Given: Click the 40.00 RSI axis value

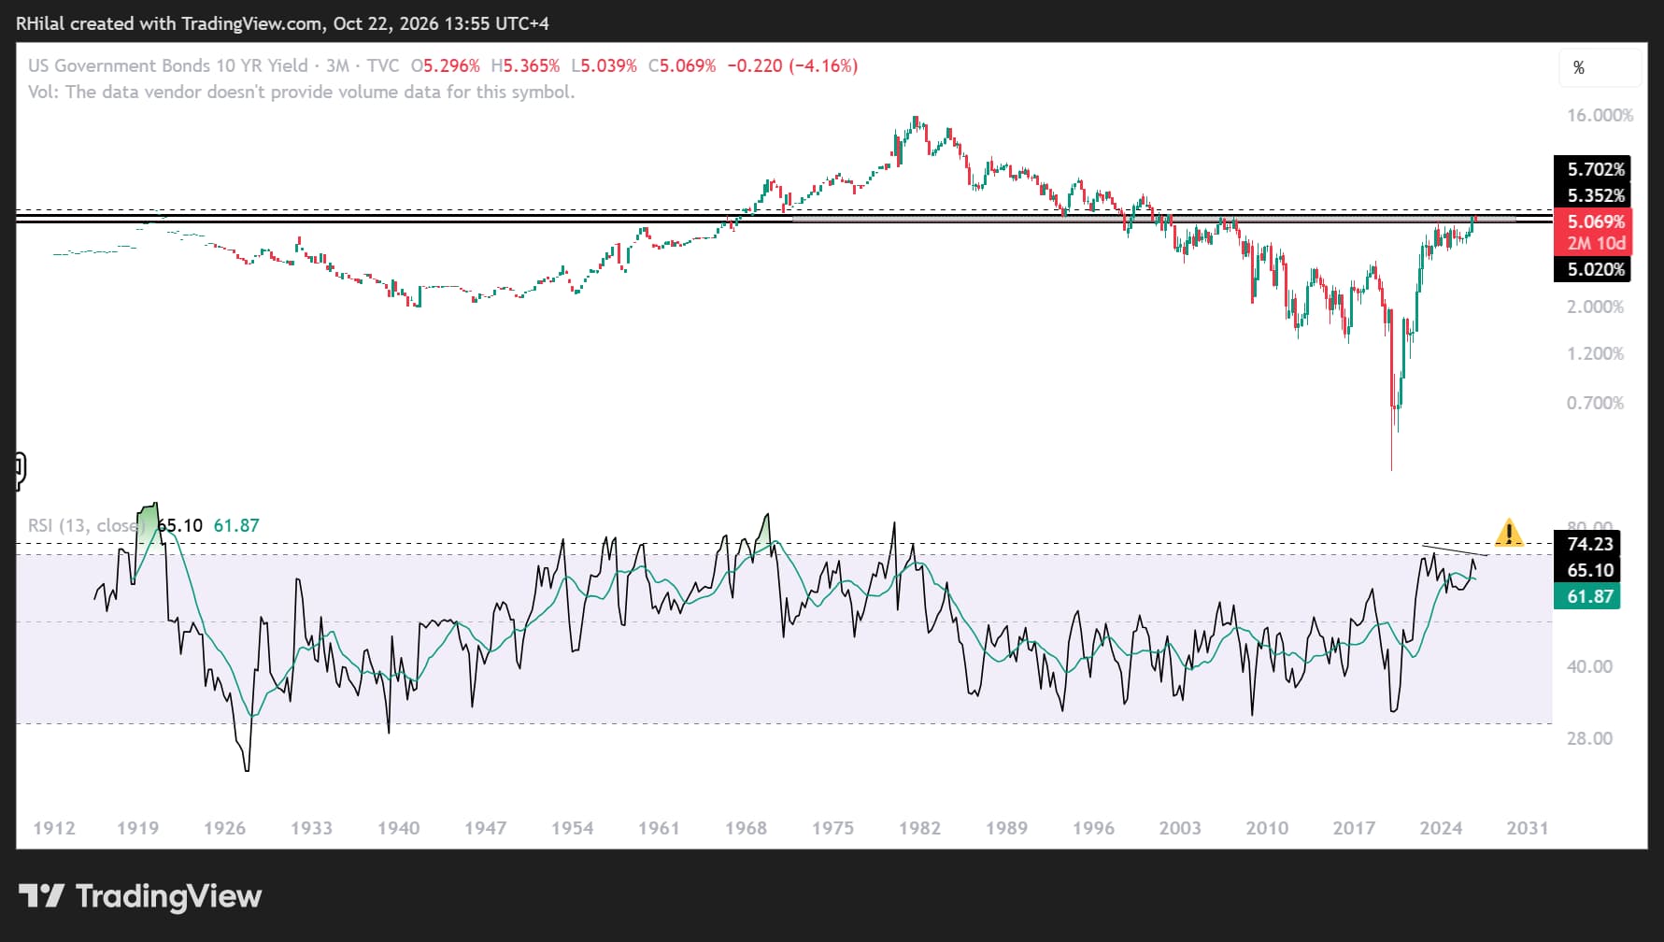Looking at the screenshot, I should [1589, 666].
